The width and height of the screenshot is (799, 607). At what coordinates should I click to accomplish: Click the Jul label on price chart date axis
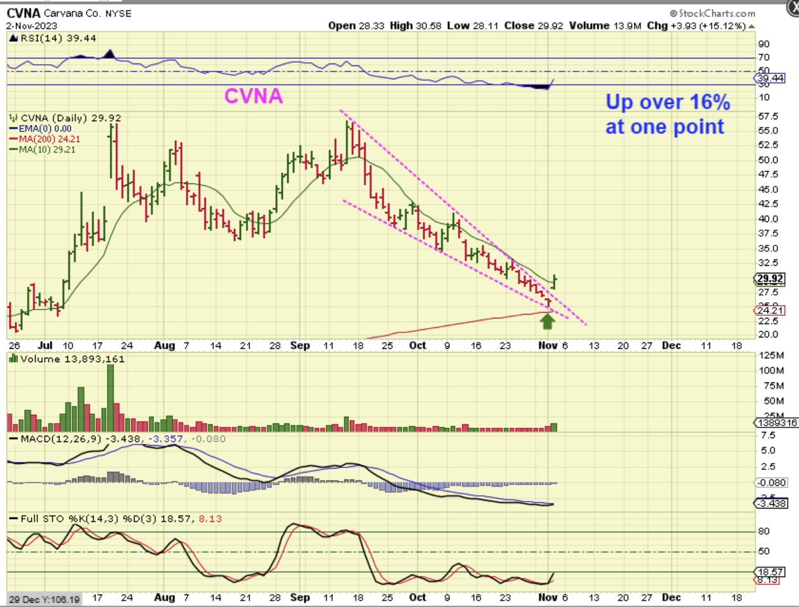pos(45,346)
